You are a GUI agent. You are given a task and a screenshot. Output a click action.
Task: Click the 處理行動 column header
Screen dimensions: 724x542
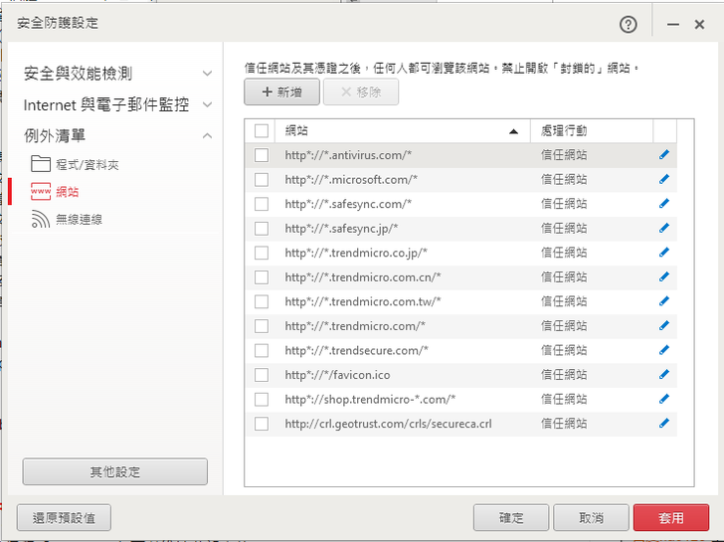pos(564,130)
